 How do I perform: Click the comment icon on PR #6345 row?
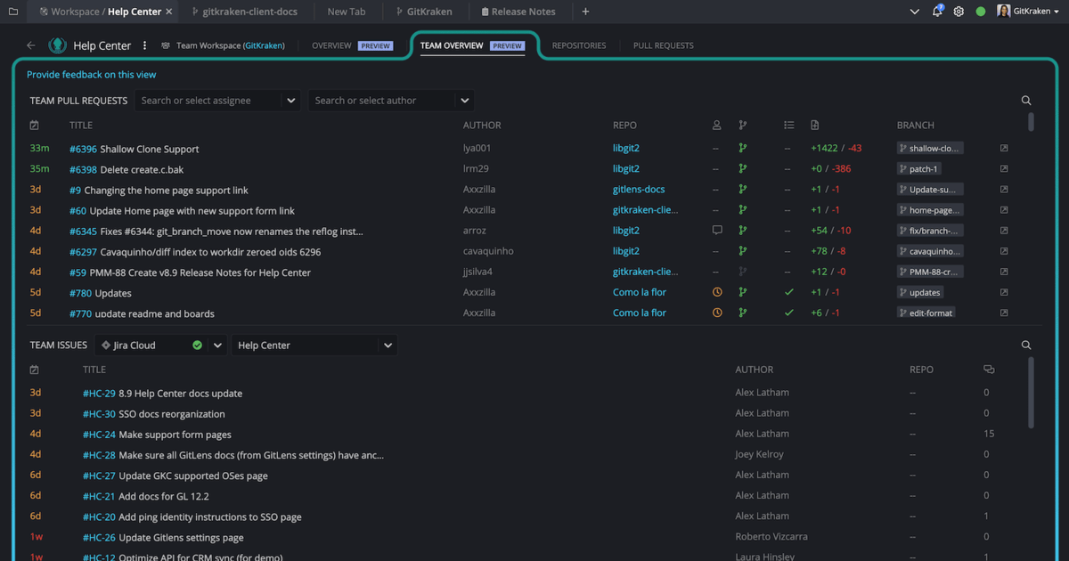(x=716, y=230)
